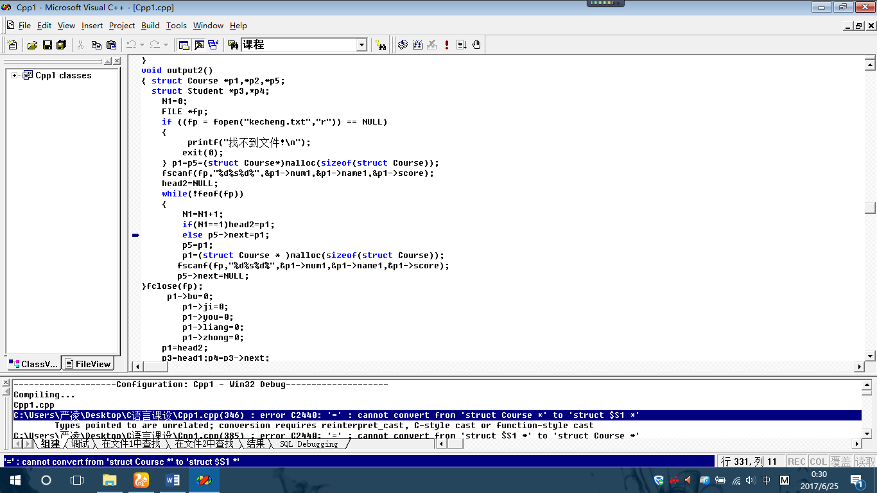Run the program with the red exclamation icon
Image resolution: width=877 pixels, height=493 pixels.
[x=447, y=45]
